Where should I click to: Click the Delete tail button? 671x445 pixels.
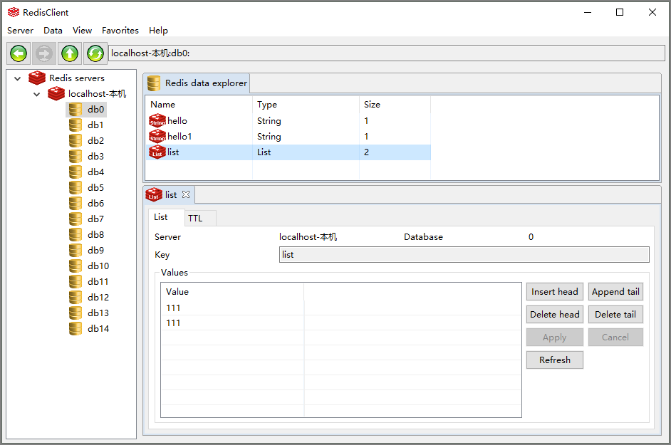(615, 315)
